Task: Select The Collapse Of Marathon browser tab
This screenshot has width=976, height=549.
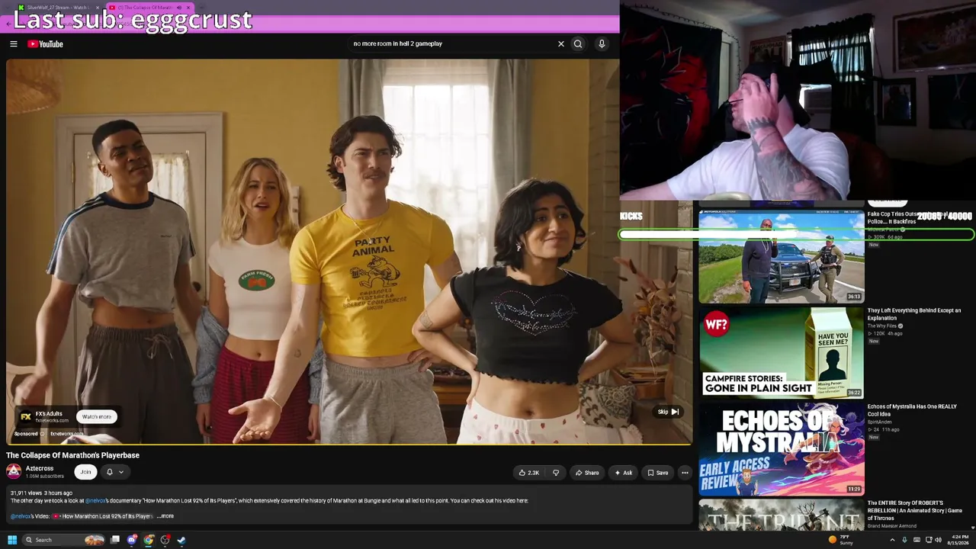Action: click(151, 8)
